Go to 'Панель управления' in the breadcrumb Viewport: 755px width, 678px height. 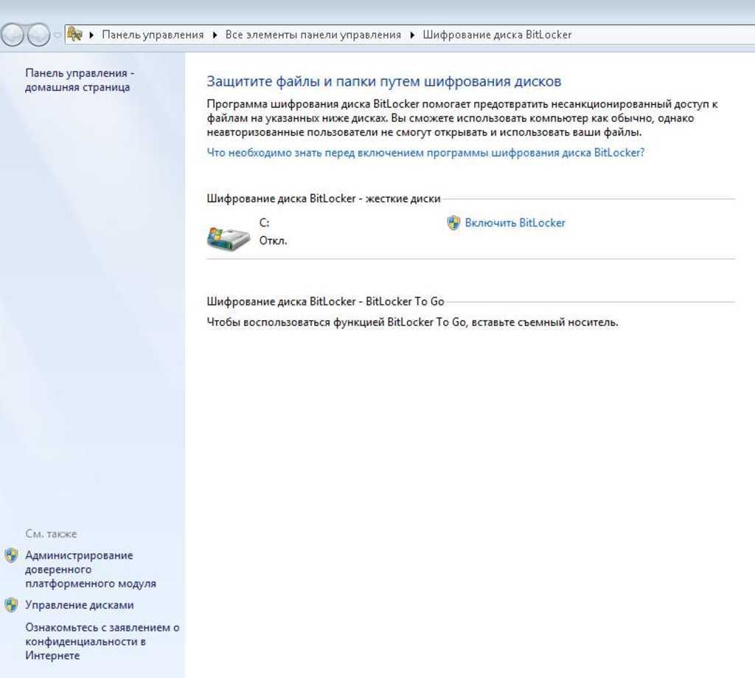153,35
